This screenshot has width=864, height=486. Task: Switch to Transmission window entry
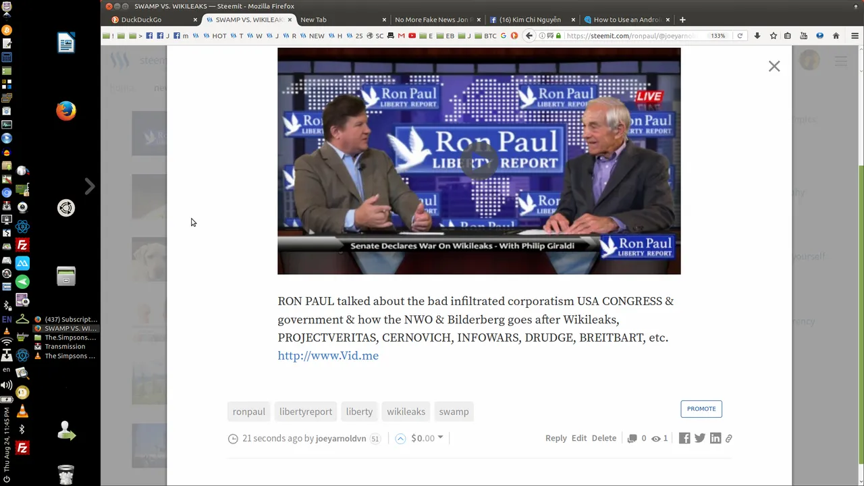coord(65,347)
